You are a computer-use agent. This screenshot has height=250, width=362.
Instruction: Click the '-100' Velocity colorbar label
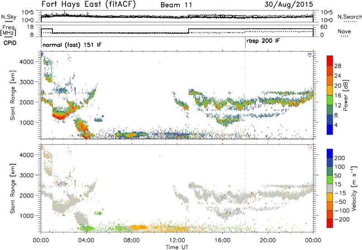[342, 210]
